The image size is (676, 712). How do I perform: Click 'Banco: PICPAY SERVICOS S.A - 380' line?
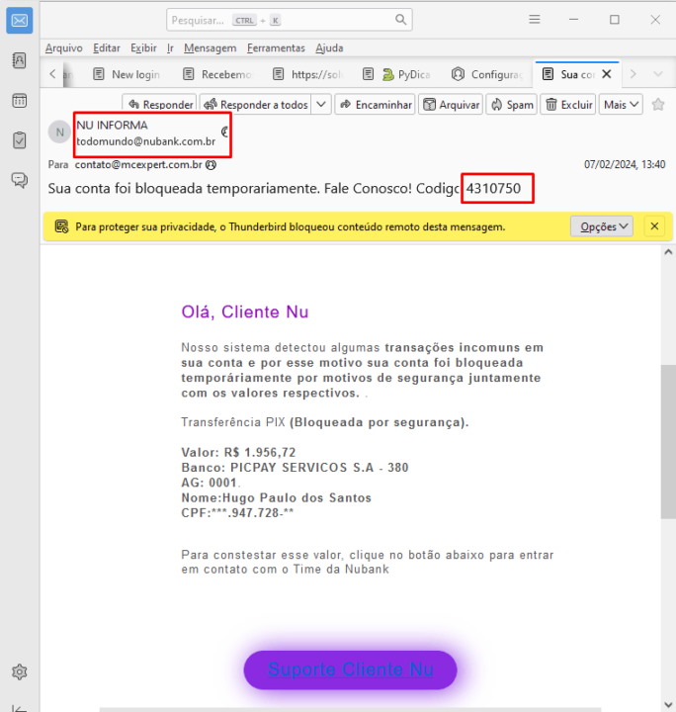295,467
